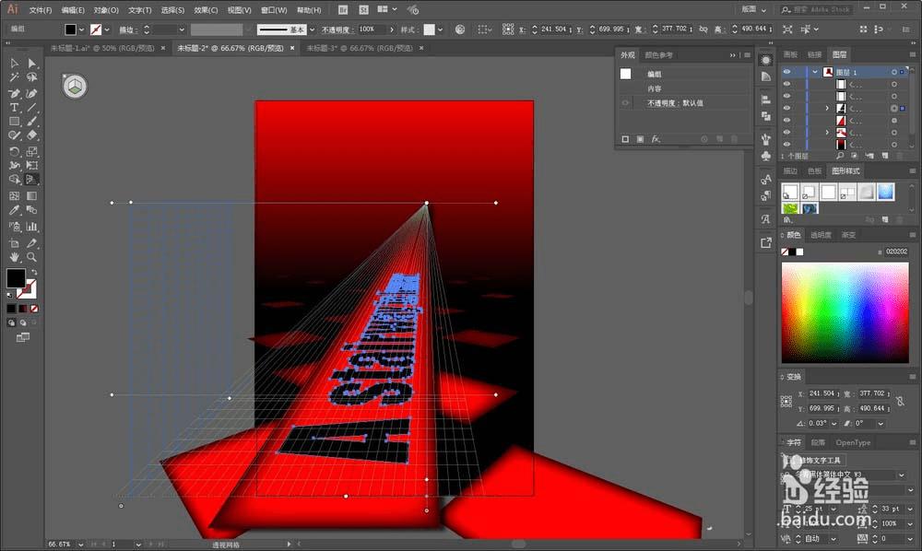Open the 窗口(W) menu
Image resolution: width=922 pixels, height=551 pixels.
[x=274, y=10]
